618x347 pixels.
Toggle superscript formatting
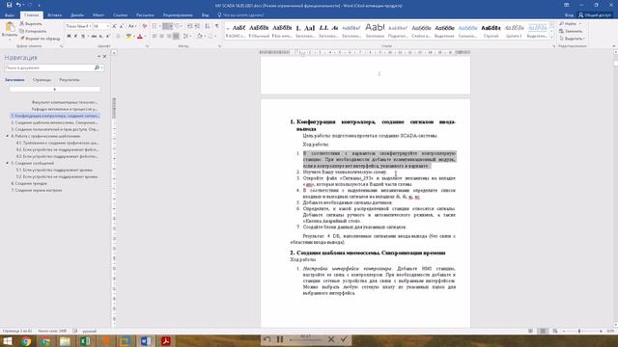(x=108, y=37)
